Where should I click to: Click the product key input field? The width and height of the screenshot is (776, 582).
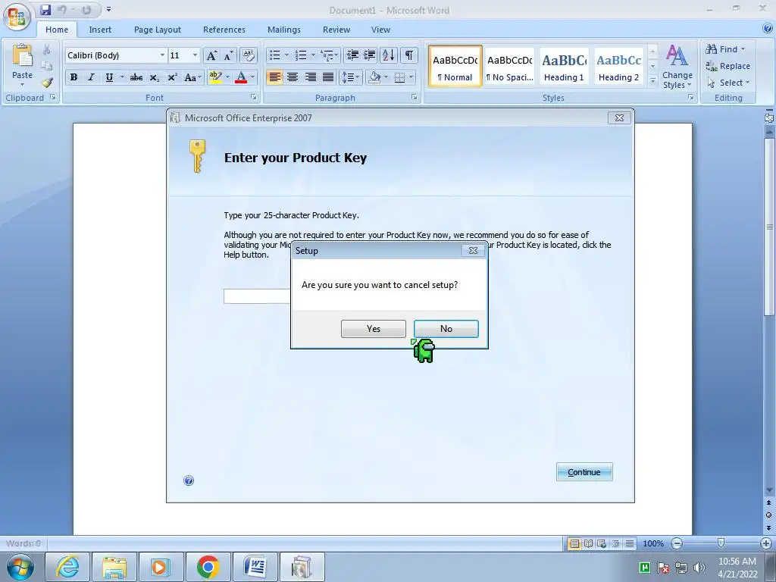pyautogui.click(x=258, y=296)
